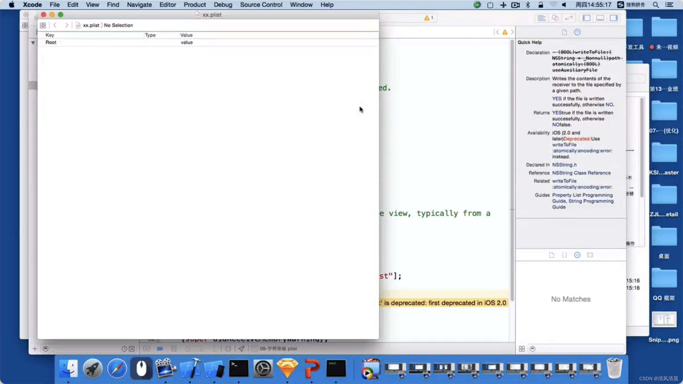Click 'No Selection' in the jump bar

pos(118,25)
